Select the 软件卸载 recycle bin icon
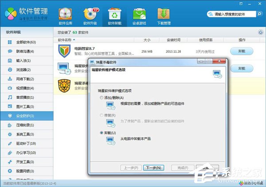Image resolution: width=266 pixels, height=187 pixels. click(x=115, y=16)
